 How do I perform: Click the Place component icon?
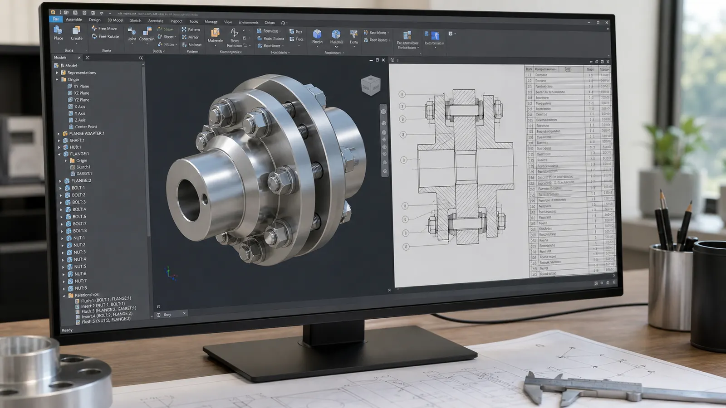coord(58,30)
